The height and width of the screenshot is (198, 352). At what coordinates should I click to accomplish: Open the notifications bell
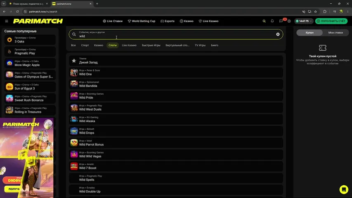pyautogui.click(x=272, y=21)
